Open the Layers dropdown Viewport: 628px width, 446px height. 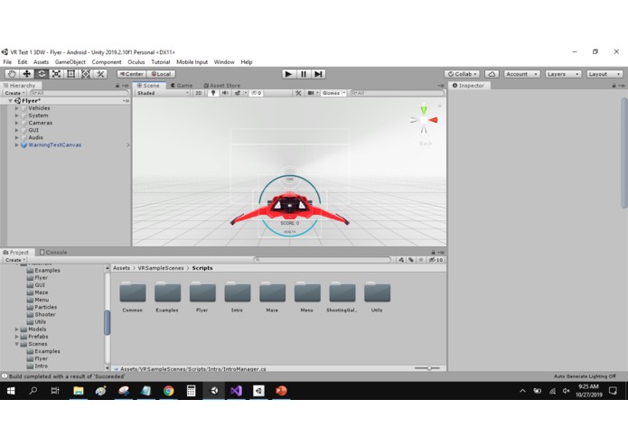[563, 74]
